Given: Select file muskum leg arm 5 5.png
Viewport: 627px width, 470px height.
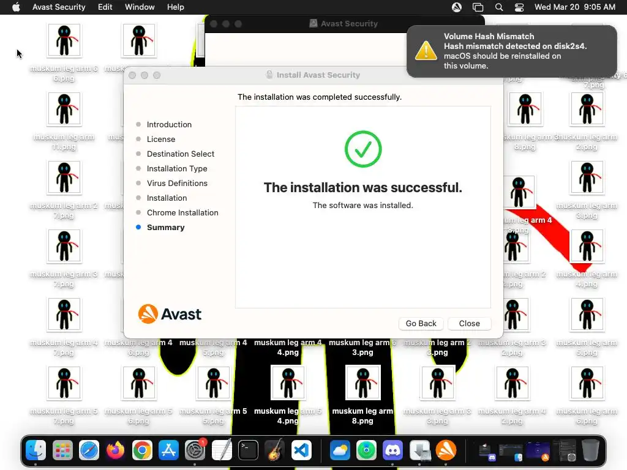Looking at the screenshot, I should tap(214, 383).
